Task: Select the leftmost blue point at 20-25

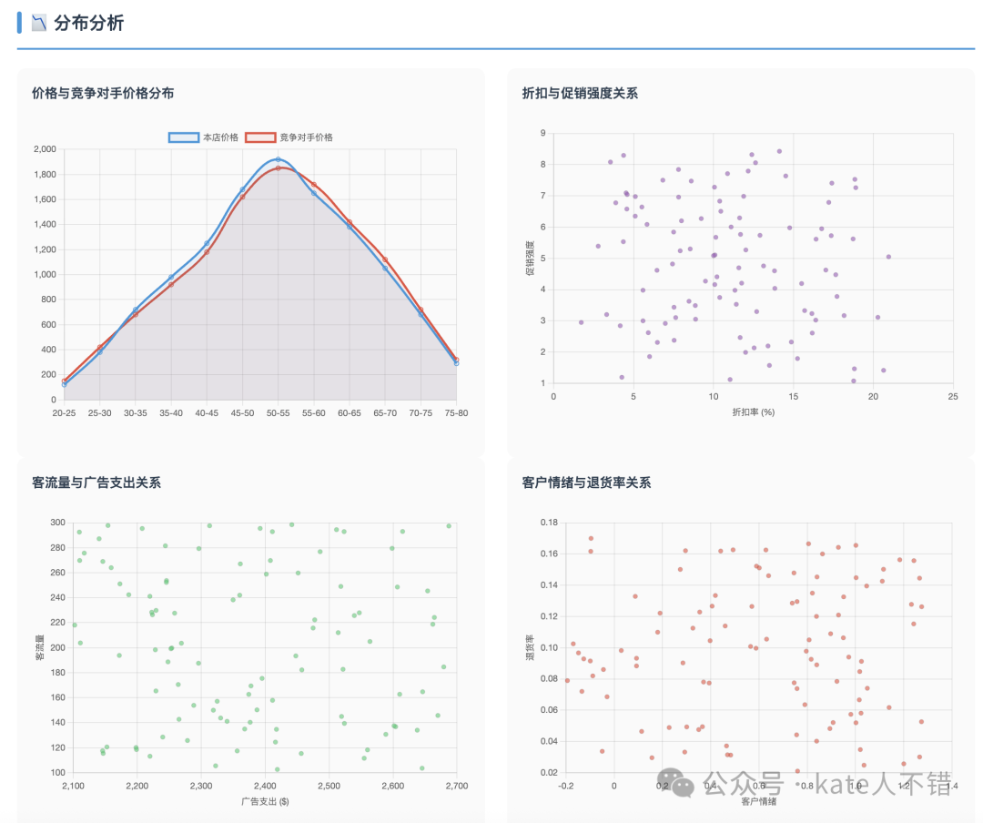Action: [64, 384]
